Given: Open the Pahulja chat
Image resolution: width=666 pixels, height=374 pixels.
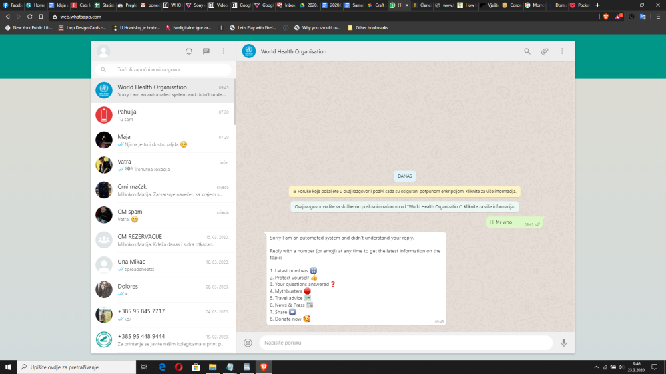Looking at the screenshot, I should [x=163, y=116].
